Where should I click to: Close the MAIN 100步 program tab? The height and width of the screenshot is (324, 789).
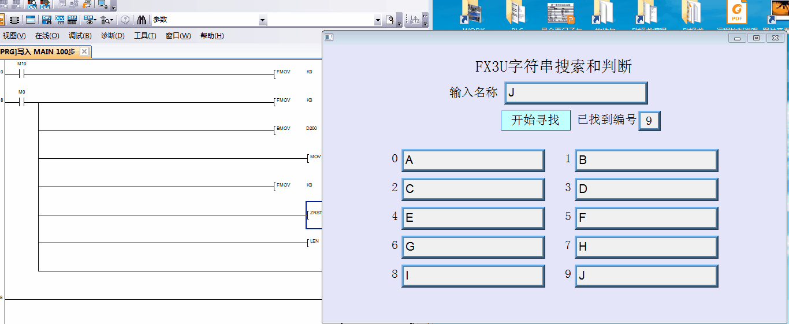click(x=84, y=51)
